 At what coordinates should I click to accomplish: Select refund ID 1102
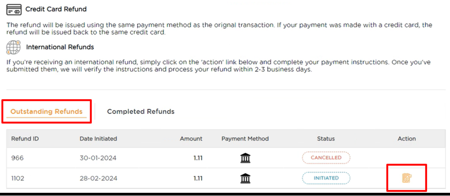click(x=19, y=178)
